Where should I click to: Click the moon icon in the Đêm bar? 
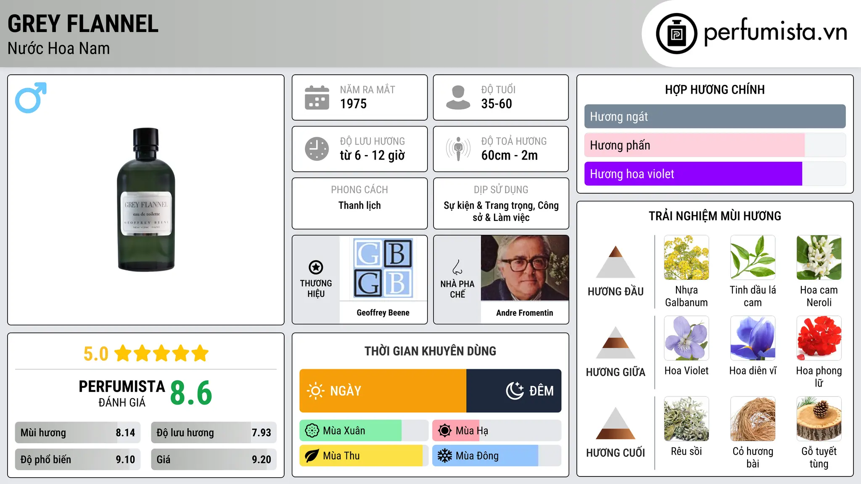(515, 391)
